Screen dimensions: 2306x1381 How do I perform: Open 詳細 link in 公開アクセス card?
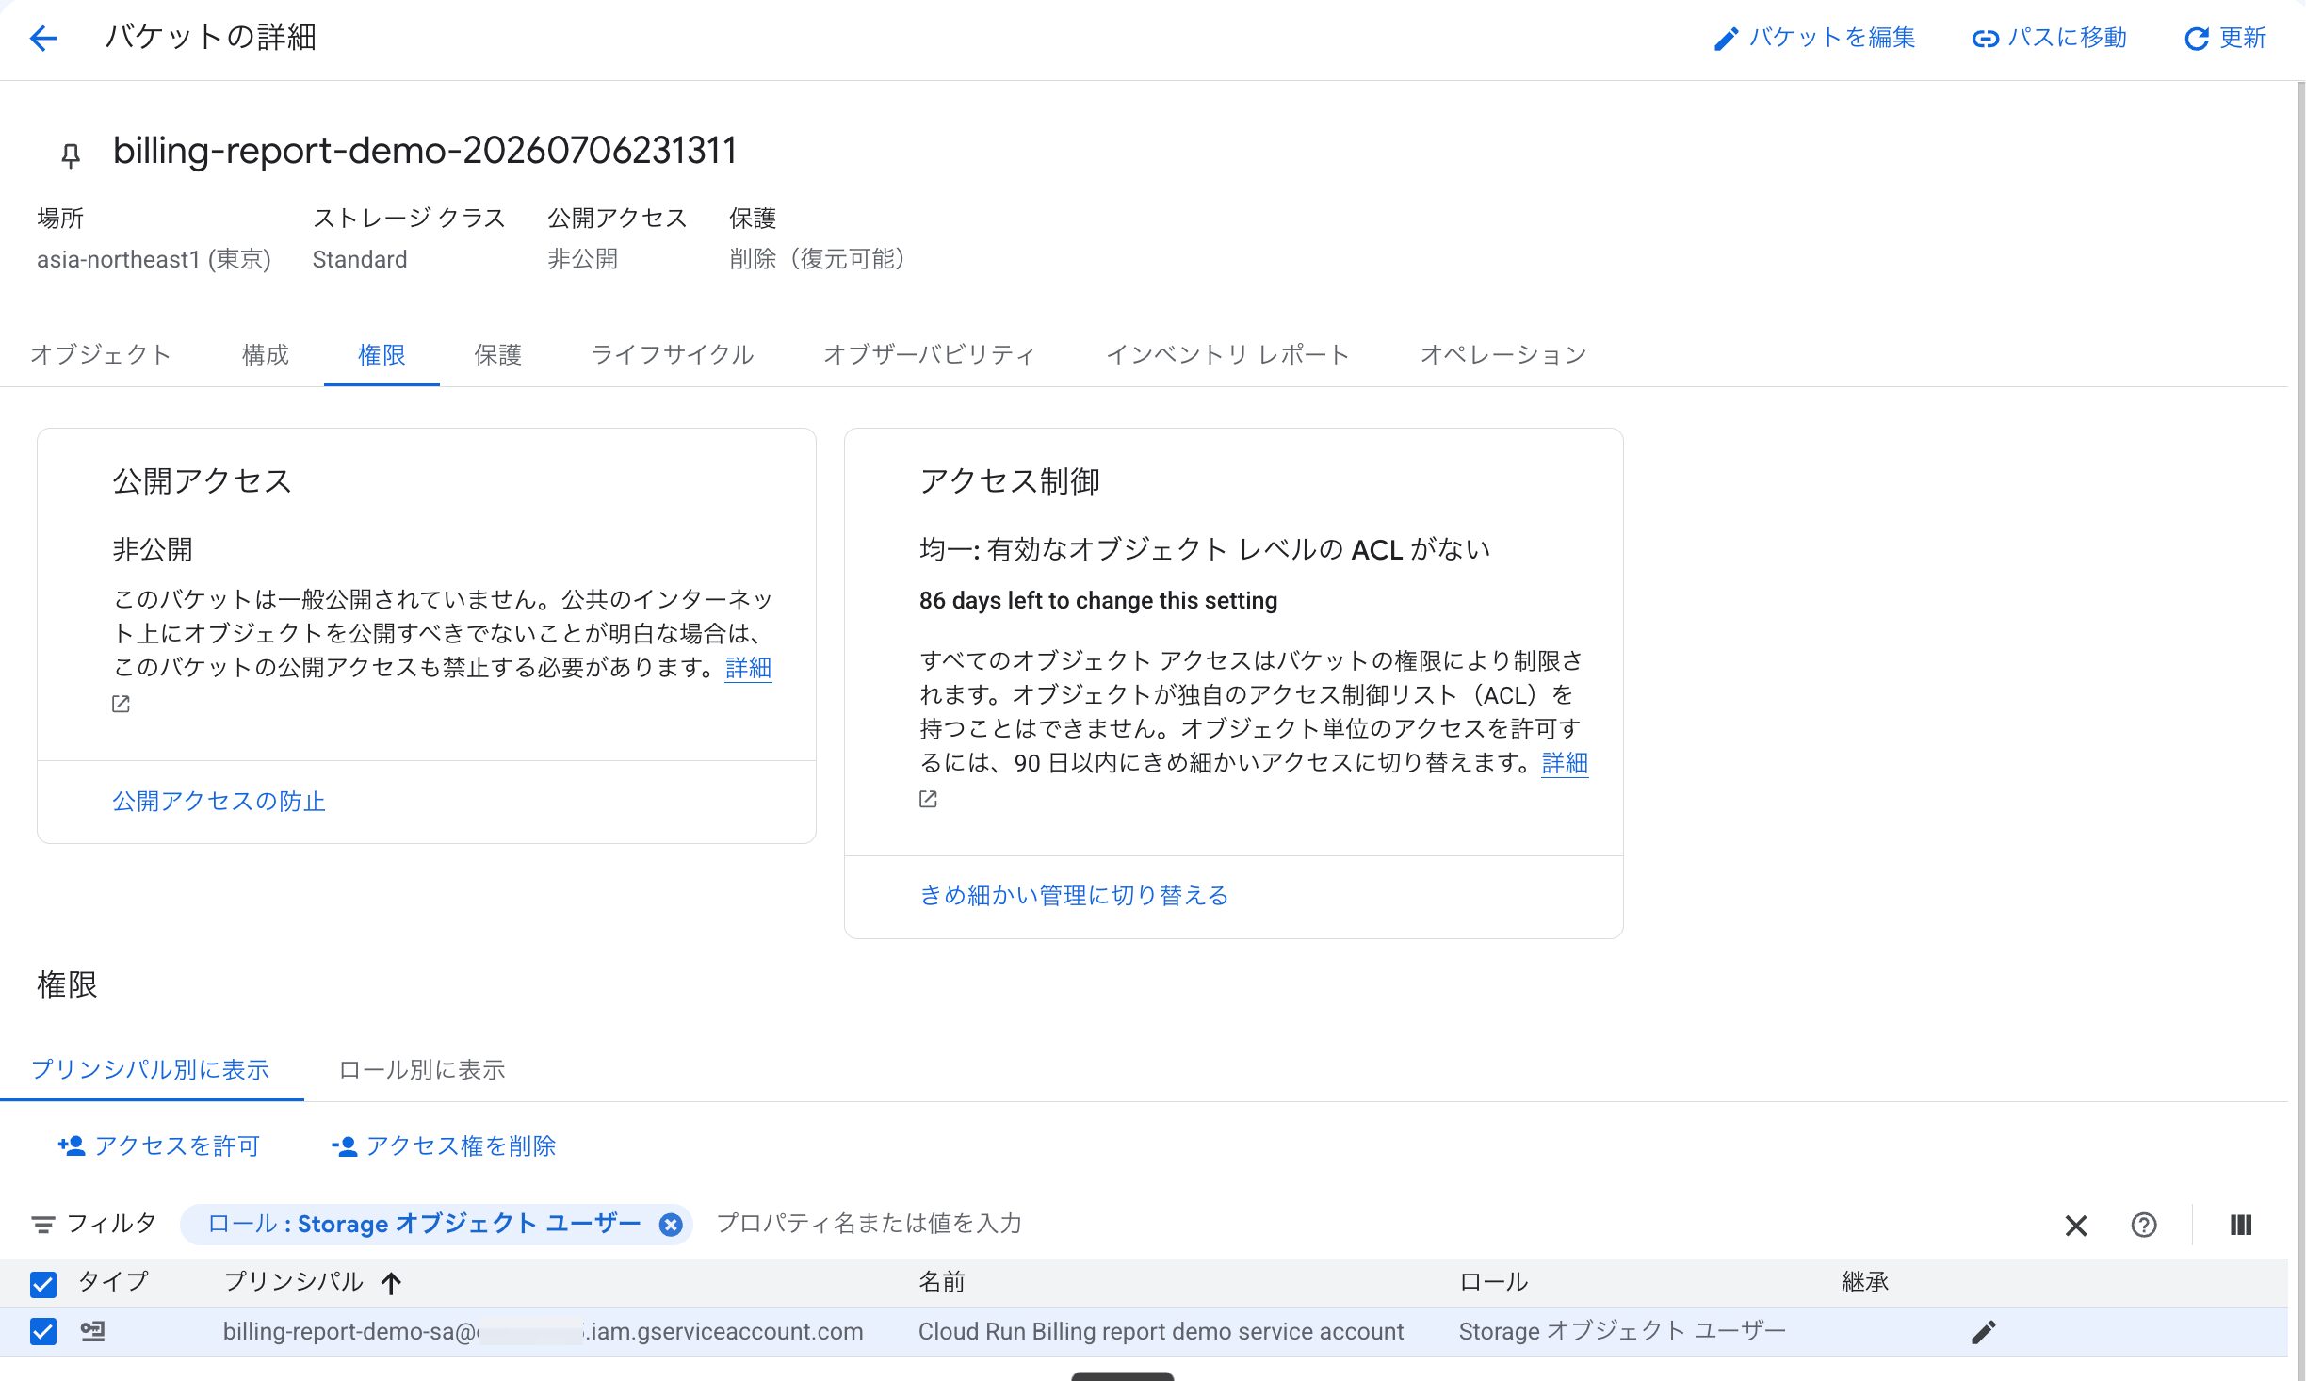coord(748,667)
